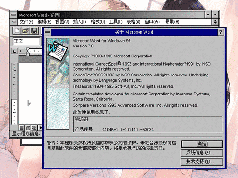The image size is (238, 178).
Task: Minimize the Word window with down arrow
Action: pos(208,15)
